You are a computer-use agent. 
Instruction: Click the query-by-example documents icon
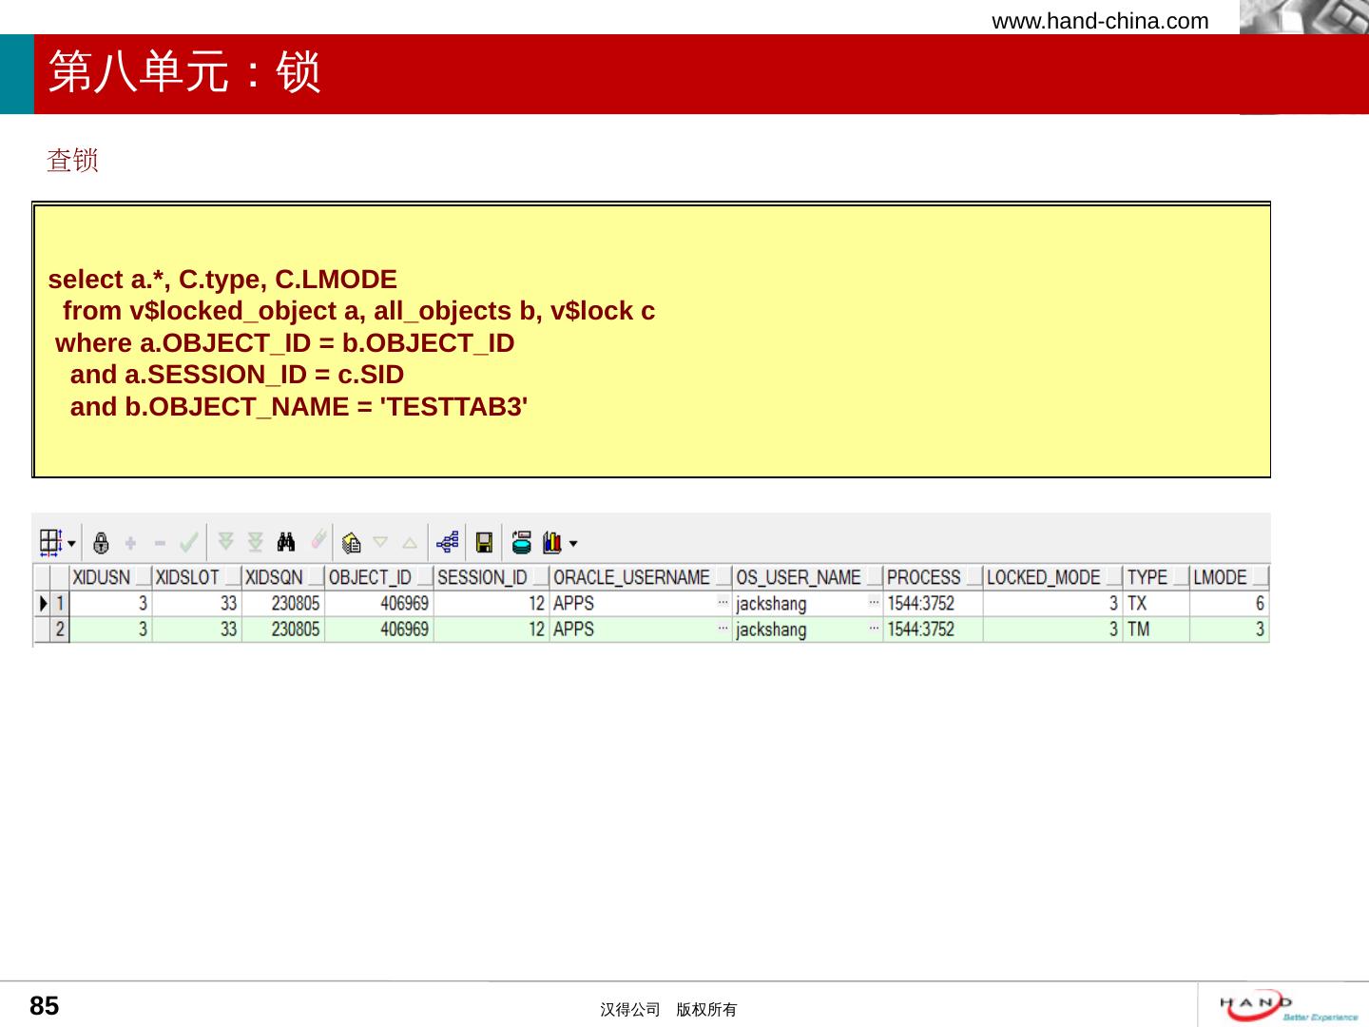(x=351, y=543)
